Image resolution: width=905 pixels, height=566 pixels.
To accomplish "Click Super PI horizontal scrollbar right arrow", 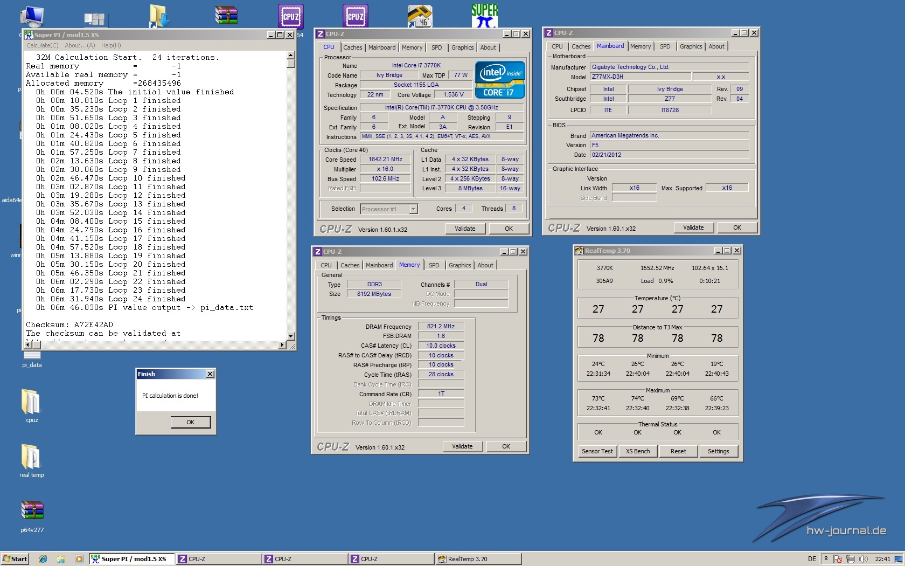I will click(282, 344).
